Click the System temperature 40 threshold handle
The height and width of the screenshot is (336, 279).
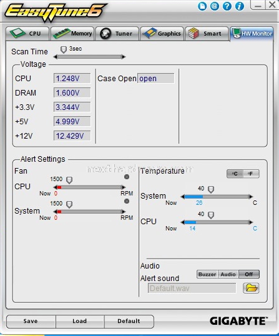(x=211, y=189)
